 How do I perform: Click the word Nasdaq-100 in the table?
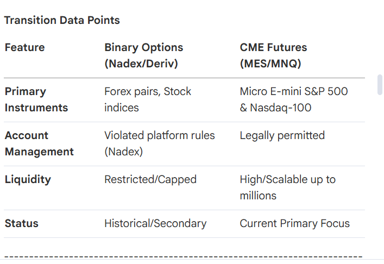(281, 108)
